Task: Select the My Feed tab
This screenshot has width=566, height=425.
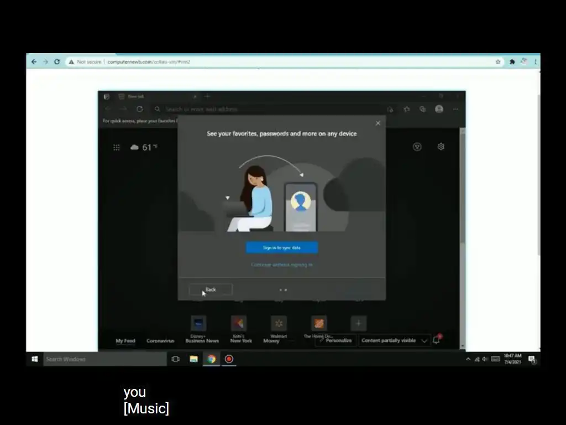Action: (125, 340)
